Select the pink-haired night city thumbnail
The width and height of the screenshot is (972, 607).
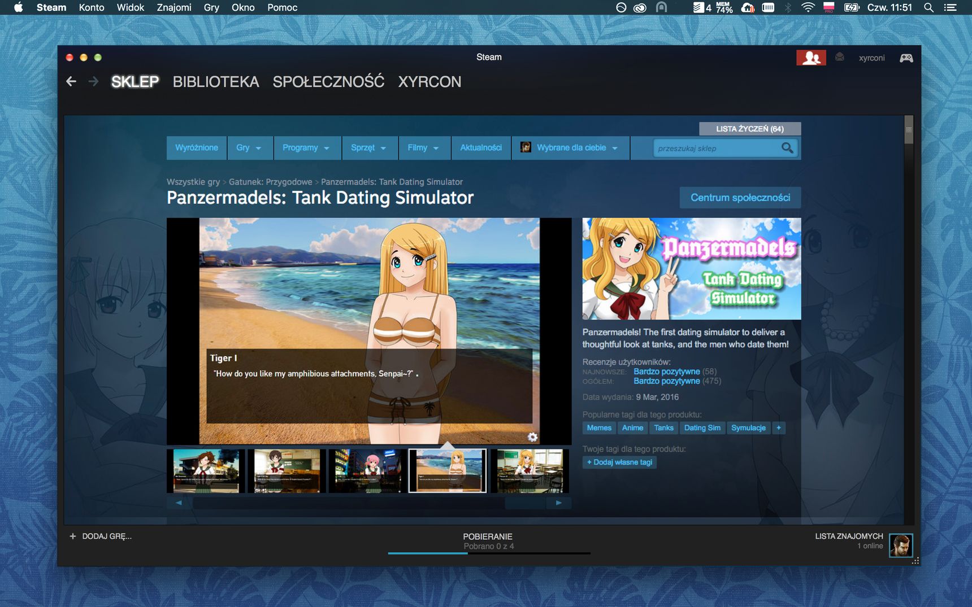tap(367, 471)
